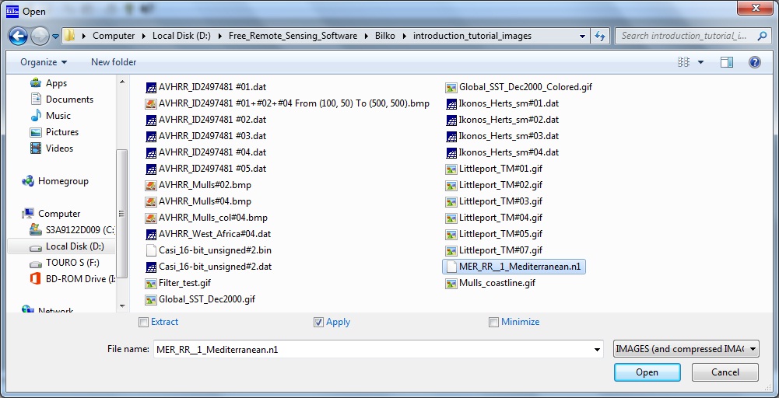Click the New folder button
779x398 pixels.
pyautogui.click(x=114, y=62)
